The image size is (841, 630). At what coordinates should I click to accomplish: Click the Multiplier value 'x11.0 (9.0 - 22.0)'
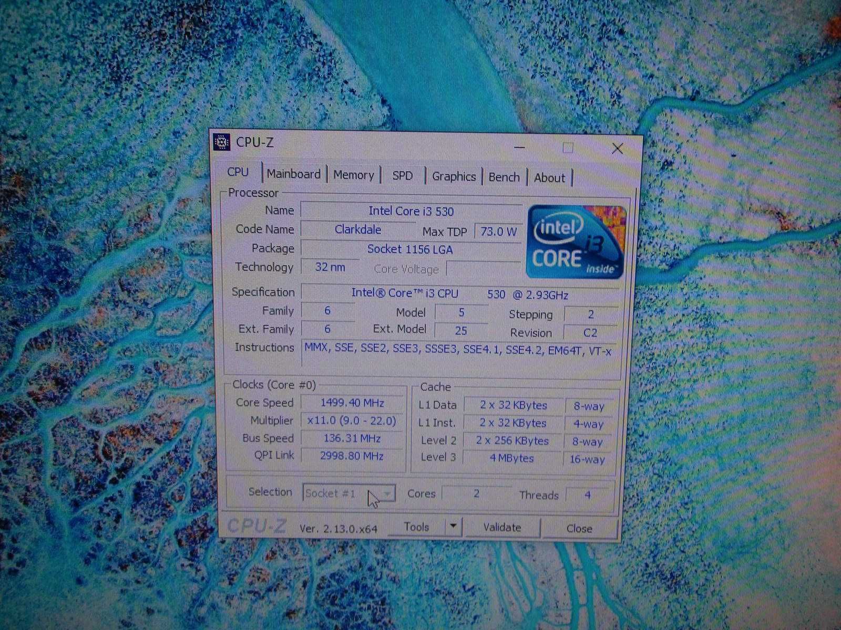click(352, 421)
